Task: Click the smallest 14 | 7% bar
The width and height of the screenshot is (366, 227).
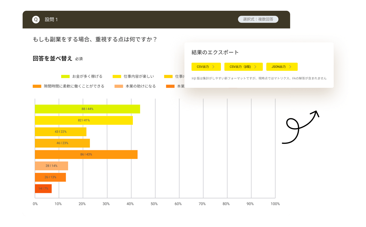Action: 43,188
